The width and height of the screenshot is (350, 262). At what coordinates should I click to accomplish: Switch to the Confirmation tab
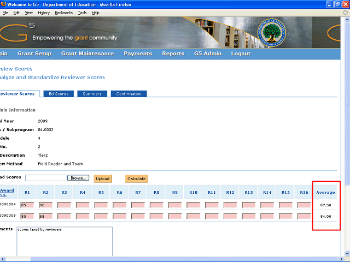[129, 94]
